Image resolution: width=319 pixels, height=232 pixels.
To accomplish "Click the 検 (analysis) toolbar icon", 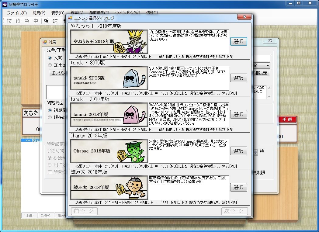I will click(47, 21).
